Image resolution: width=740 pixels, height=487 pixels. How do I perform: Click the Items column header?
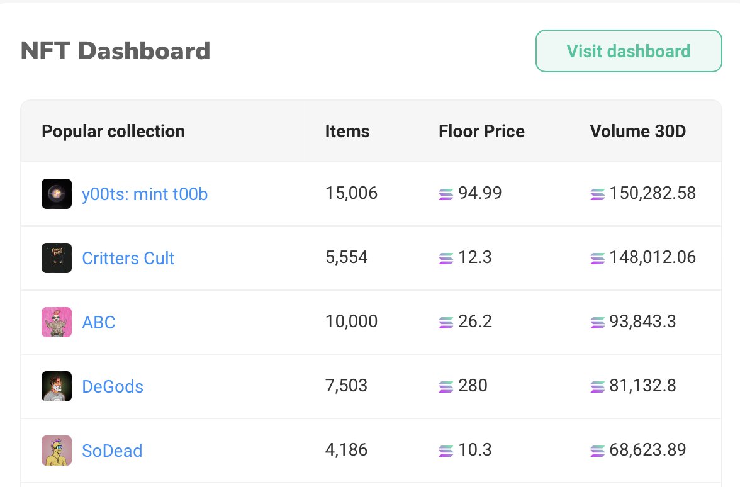click(x=347, y=132)
